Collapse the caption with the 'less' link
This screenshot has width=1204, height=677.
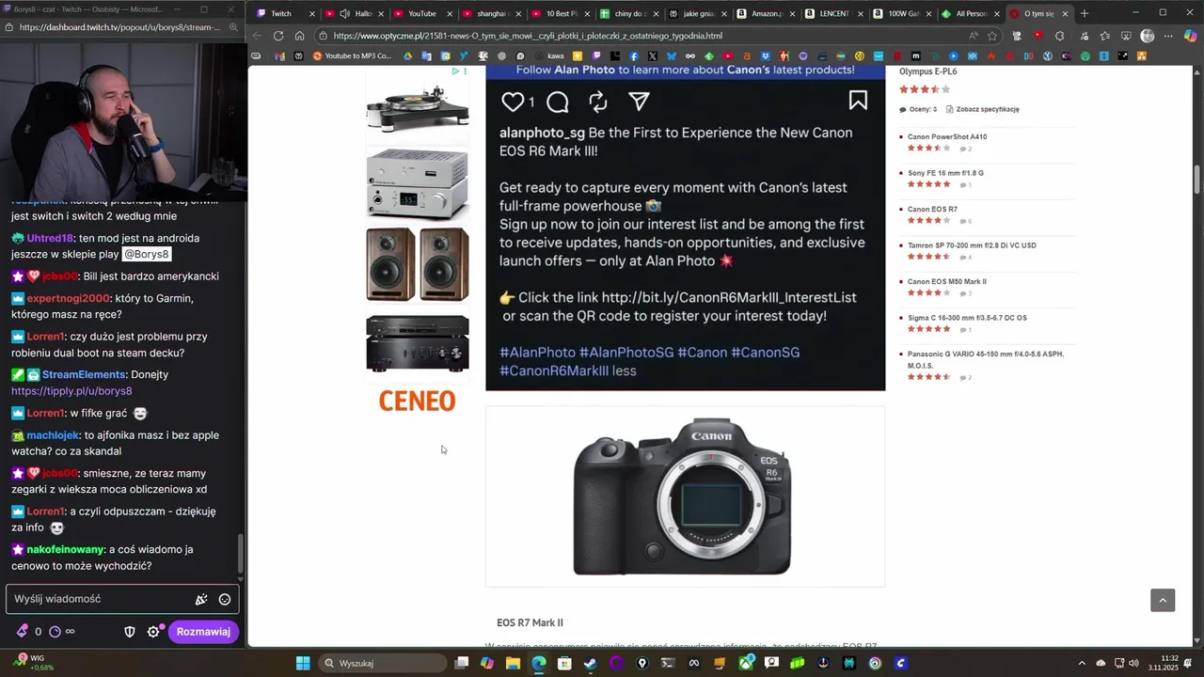click(625, 370)
